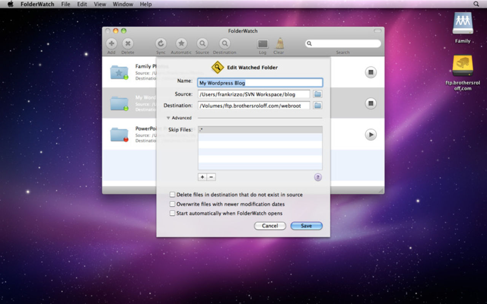Add a skip file pattern with plus button
The height and width of the screenshot is (304, 487).
202,177
